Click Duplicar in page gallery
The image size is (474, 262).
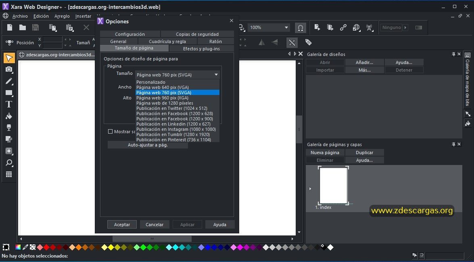click(x=364, y=153)
